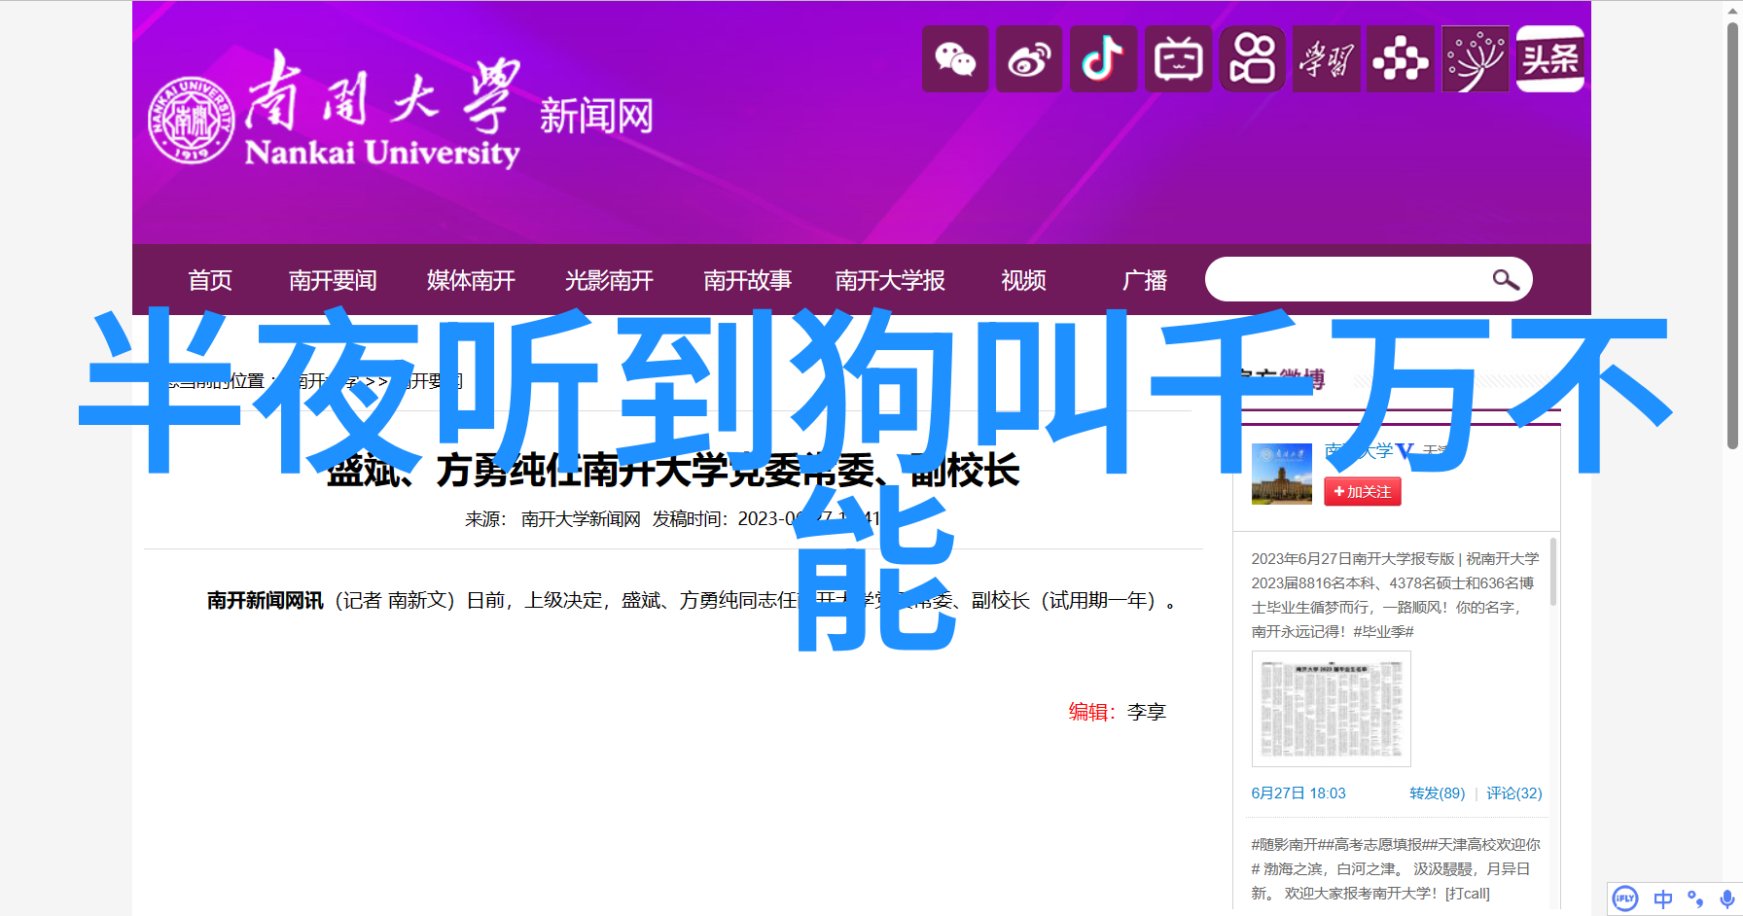This screenshot has width=1743, height=916.
Task: Click the Nankai University round seal logo
Action: [191, 120]
